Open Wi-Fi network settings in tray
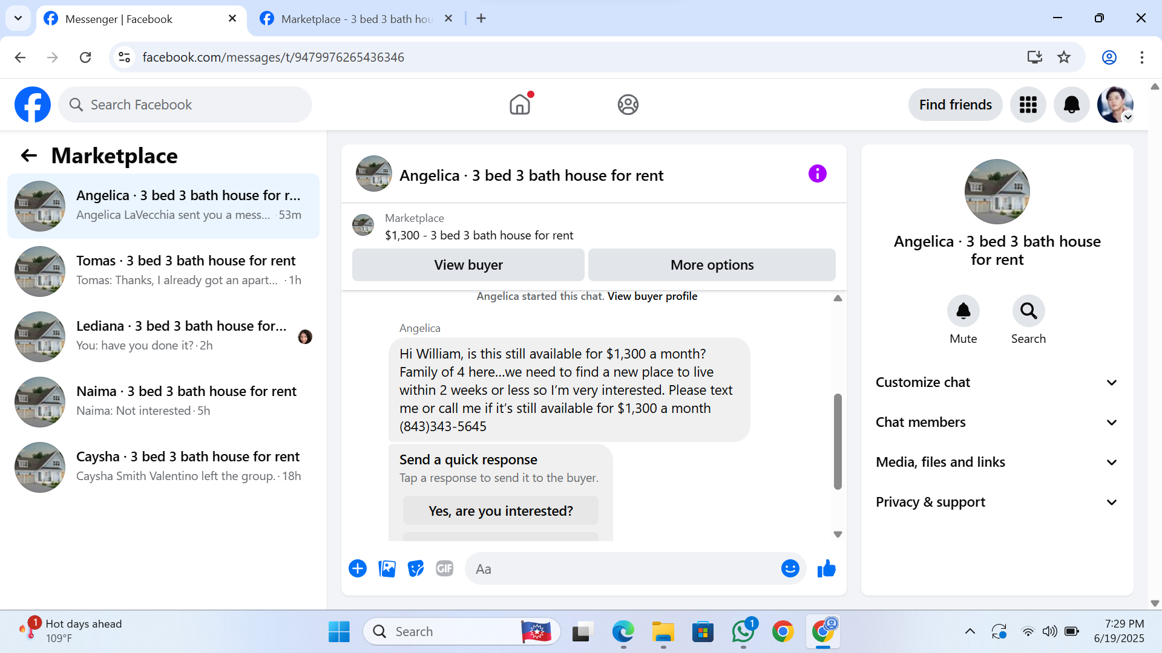Viewport: 1162px width, 653px height. pyautogui.click(x=1028, y=632)
